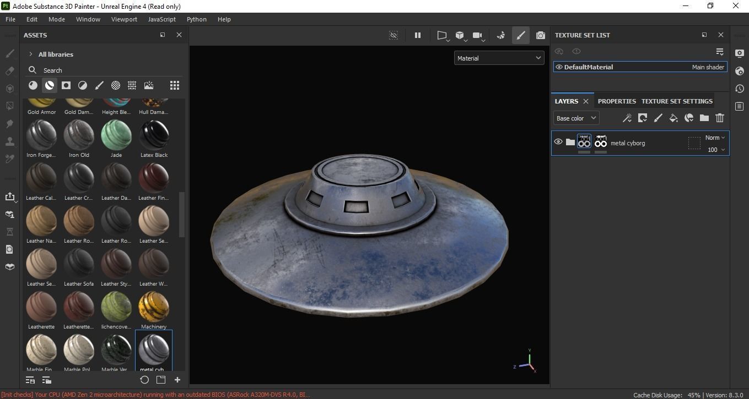Refresh the assets library
The image size is (749, 399).
[x=144, y=380]
